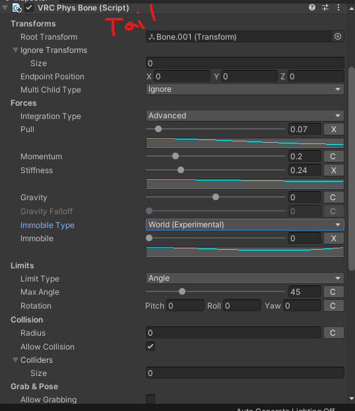Click the Stiffness slider handle

pos(181,170)
